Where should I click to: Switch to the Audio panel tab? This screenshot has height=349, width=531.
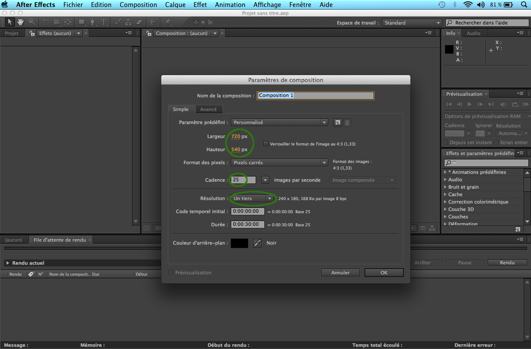(x=473, y=33)
